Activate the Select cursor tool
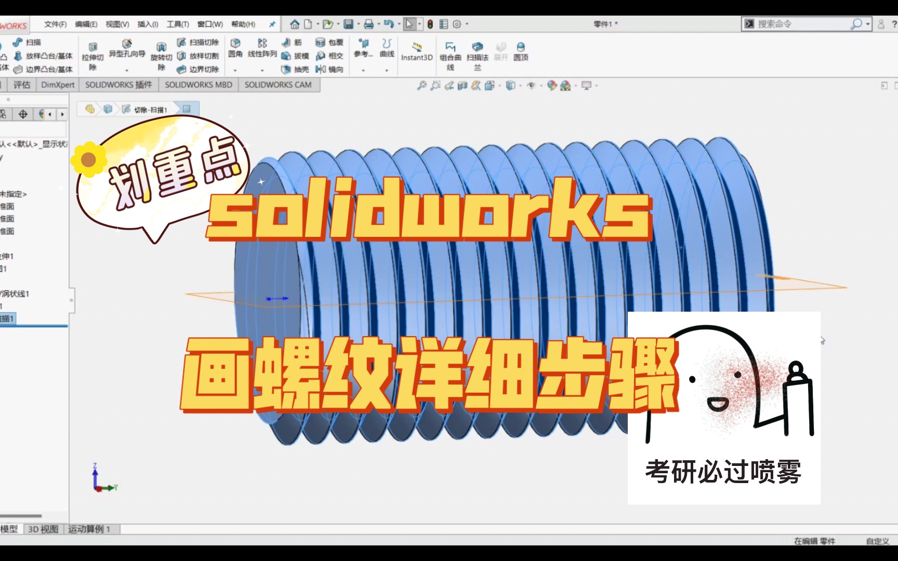 coord(410,24)
